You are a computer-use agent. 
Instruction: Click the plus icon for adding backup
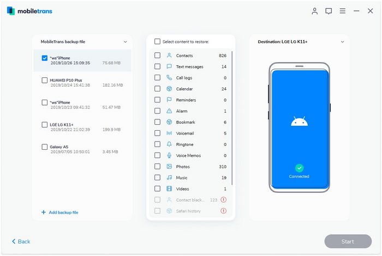(x=44, y=212)
